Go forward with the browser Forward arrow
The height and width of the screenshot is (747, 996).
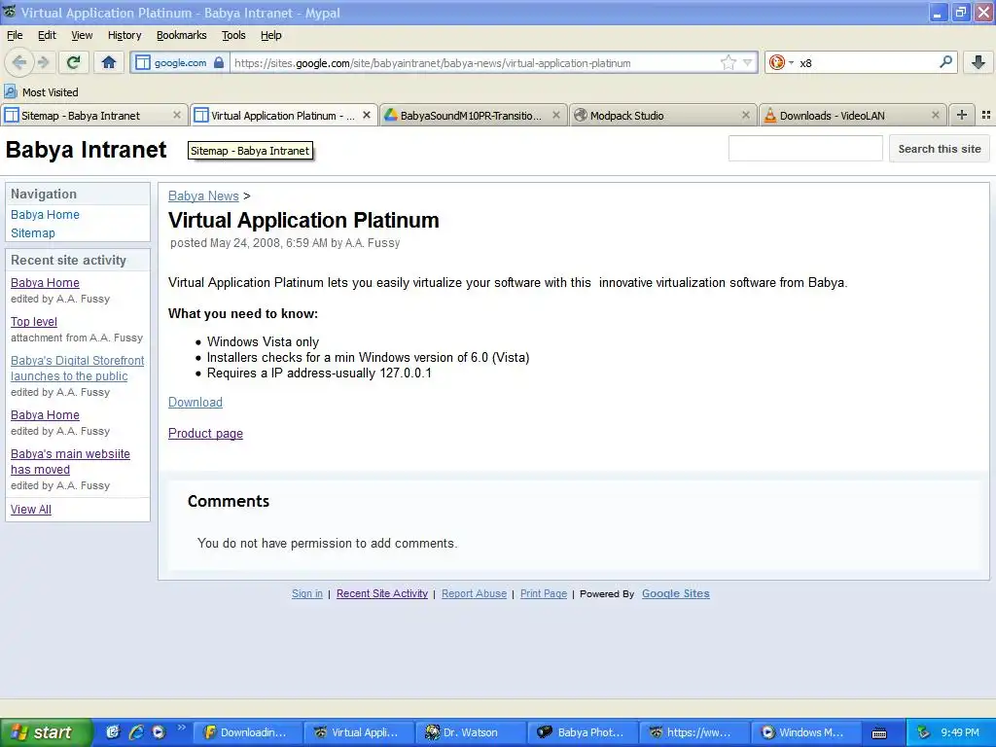[x=43, y=62]
